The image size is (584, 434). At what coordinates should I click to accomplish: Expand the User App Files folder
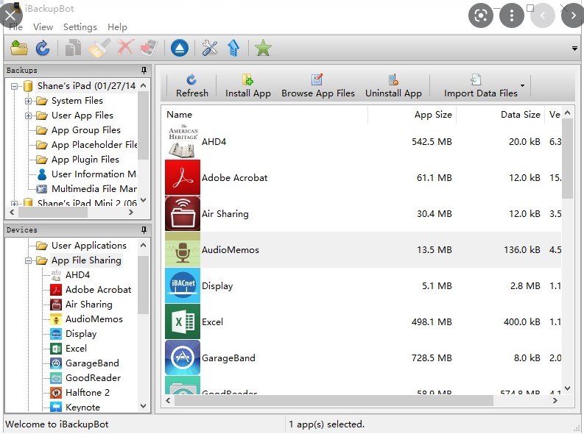coord(28,115)
